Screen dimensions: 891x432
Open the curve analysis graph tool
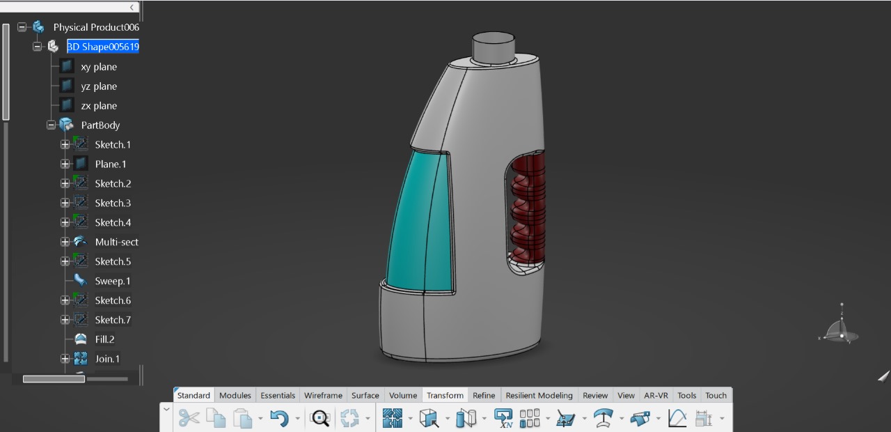(677, 417)
